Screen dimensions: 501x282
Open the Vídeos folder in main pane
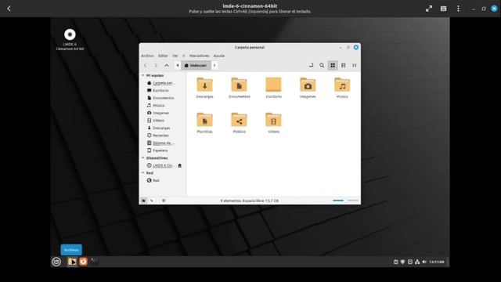(273, 123)
